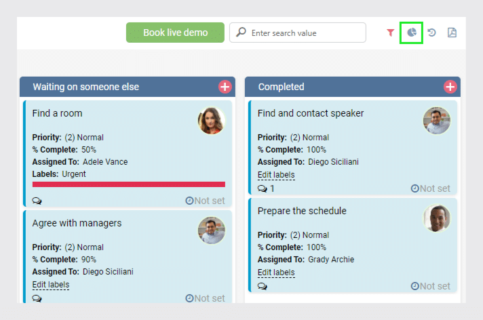This screenshot has width=483, height=320.
Task: Open the history clock icon
Action: [x=431, y=33]
